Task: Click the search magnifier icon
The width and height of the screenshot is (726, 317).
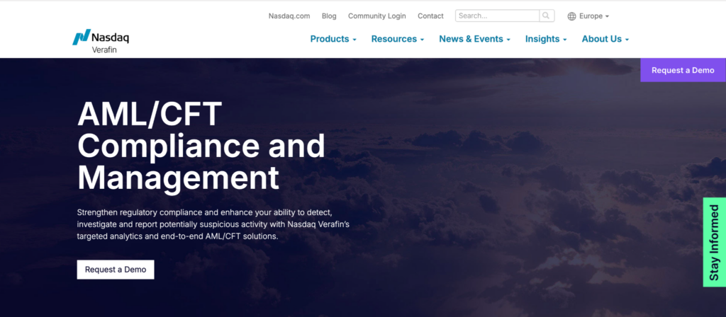Action: 547,16
